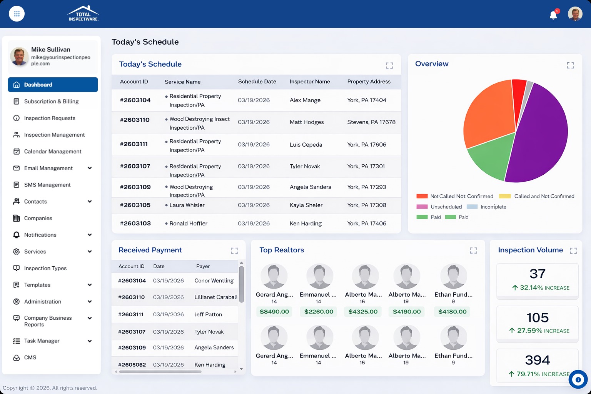Expand the Email Management submenu
This screenshot has width=591, height=394.
pos(90,168)
